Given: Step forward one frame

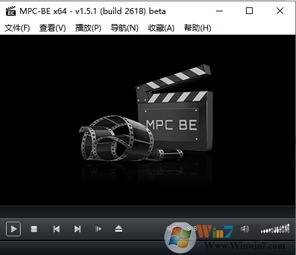Looking at the screenshot, I should click(x=98, y=229).
